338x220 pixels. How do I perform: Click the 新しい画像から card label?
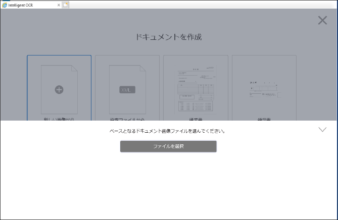(x=59, y=119)
